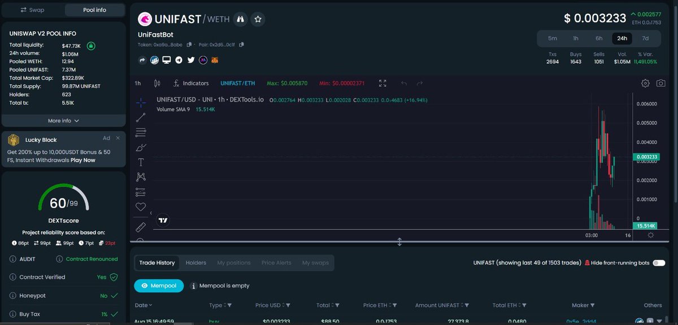Open chart axis settings gear at bottom right
This screenshot has height=325, width=678.
(x=650, y=235)
